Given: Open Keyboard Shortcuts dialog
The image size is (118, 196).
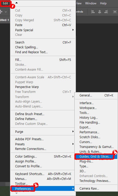Looking at the screenshot, I should [43, 174].
